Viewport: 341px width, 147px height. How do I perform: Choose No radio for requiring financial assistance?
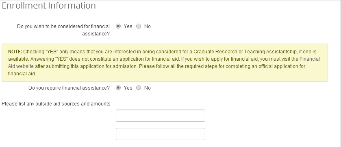(139, 88)
